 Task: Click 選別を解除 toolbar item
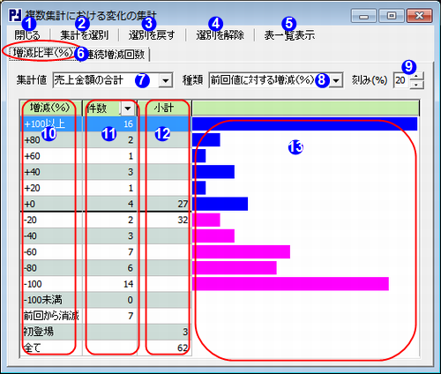tap(220, 35)
